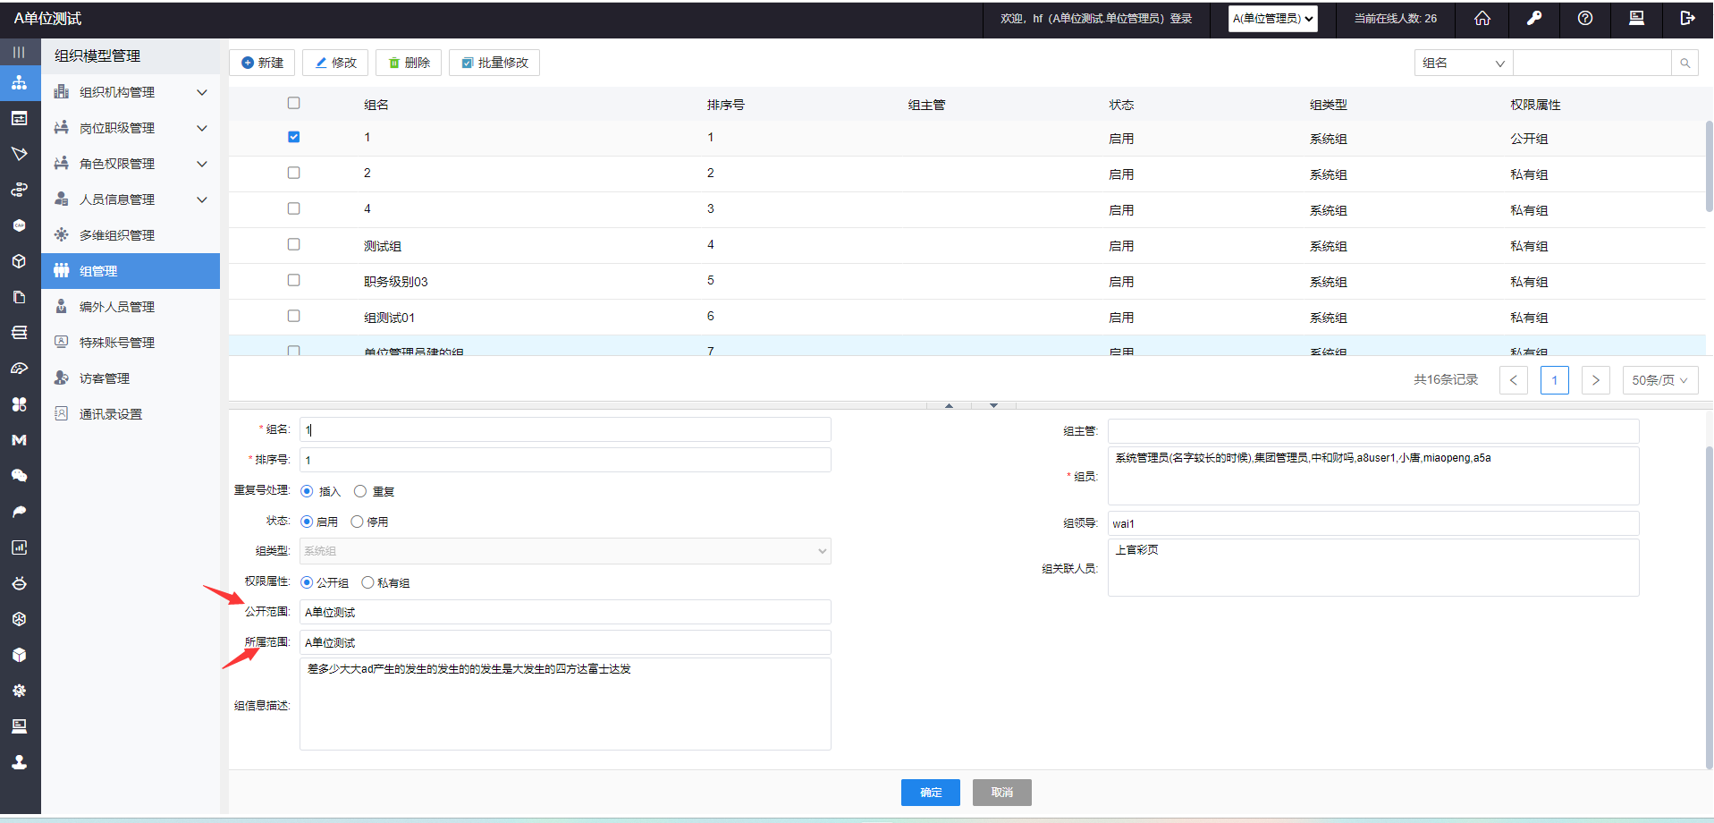Click the logout icon at top right
Image resolution: width=1714 pixels, height=823 pixels.
pyautogui.click(x=1687, y=19)
